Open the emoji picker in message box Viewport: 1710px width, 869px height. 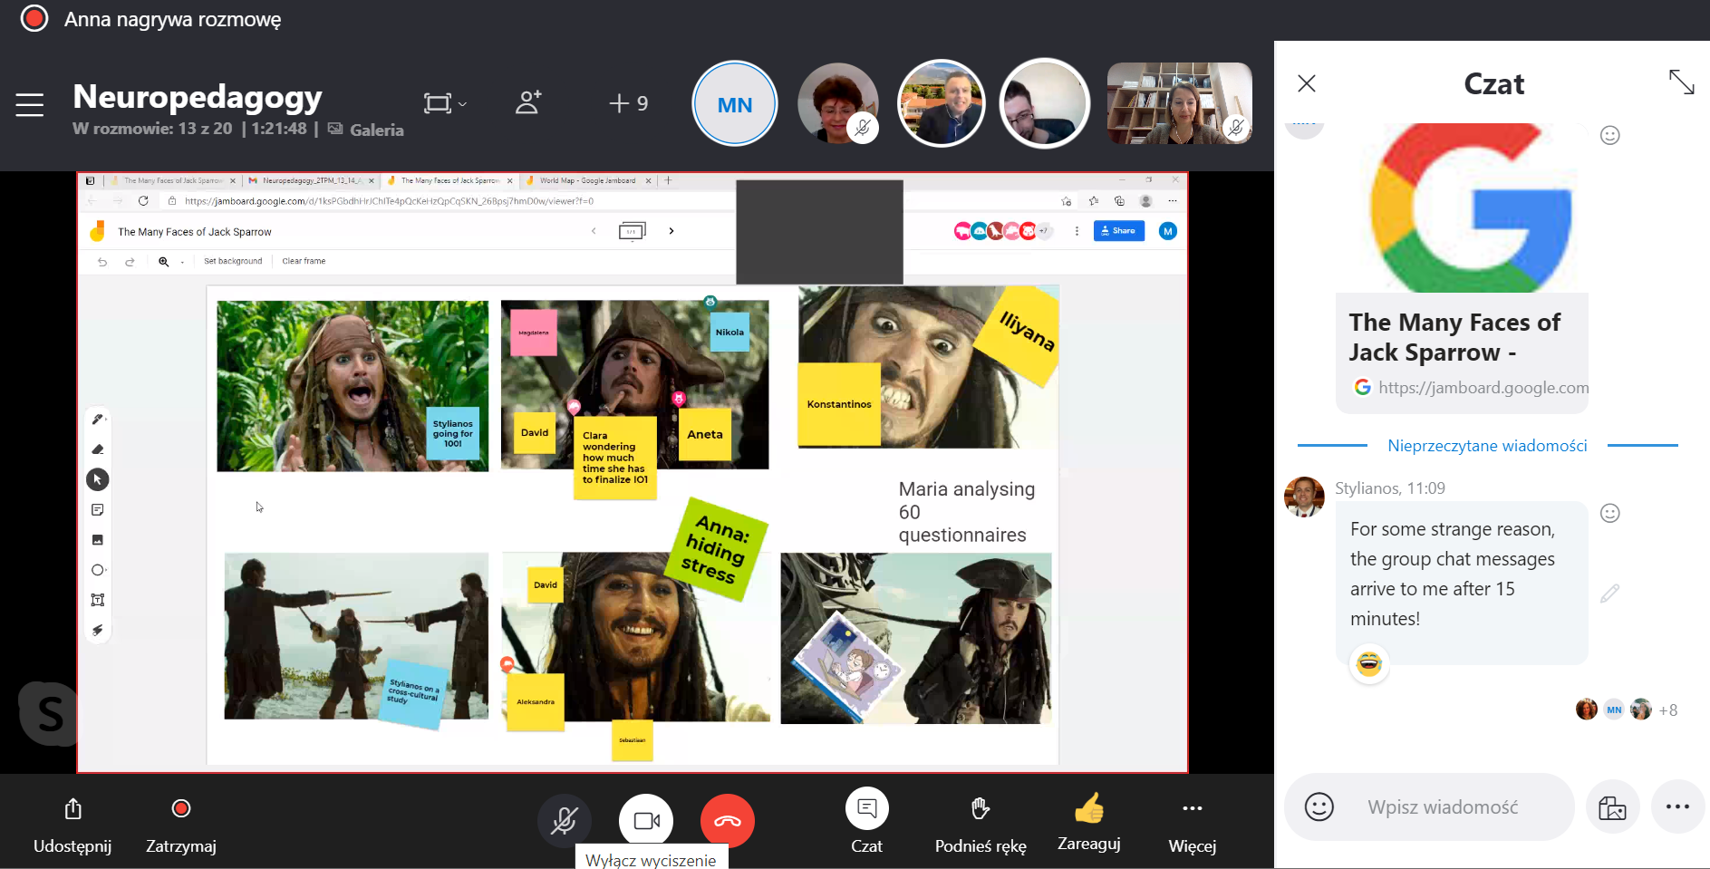[1319, 806]
